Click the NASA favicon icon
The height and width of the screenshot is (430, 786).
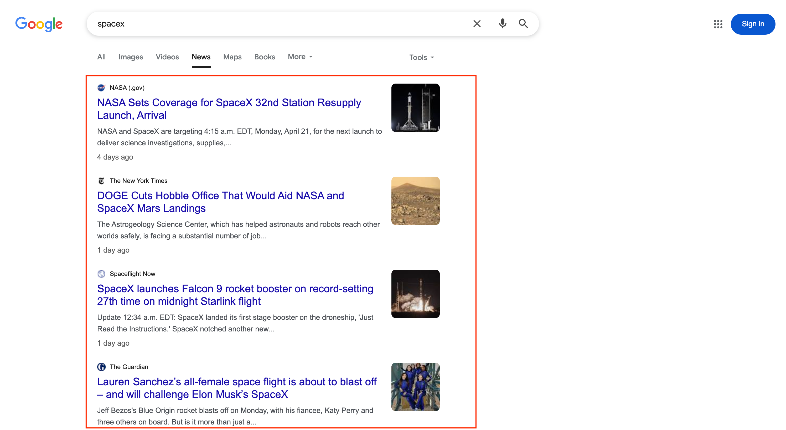(x=101, y=88)
